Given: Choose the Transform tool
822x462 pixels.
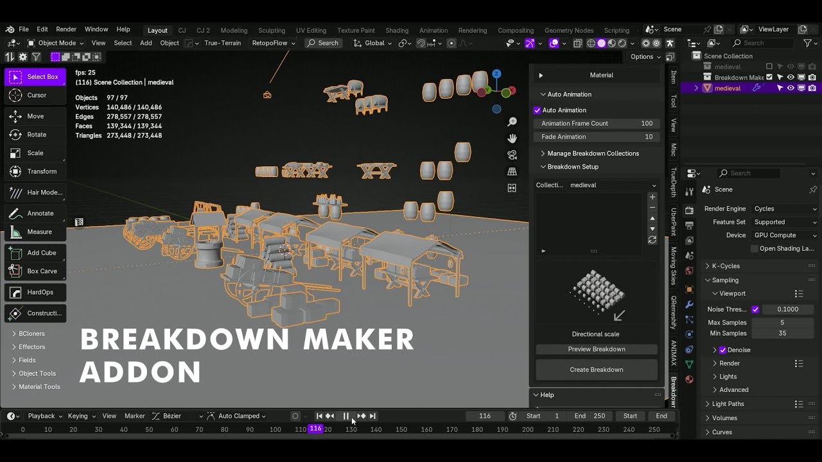Looking at the screenshot, I should tap(35, 171).
